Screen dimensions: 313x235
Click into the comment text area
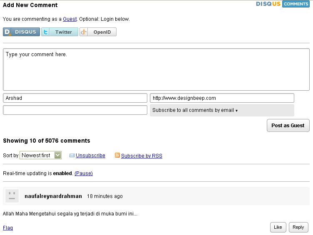(156, 69)
